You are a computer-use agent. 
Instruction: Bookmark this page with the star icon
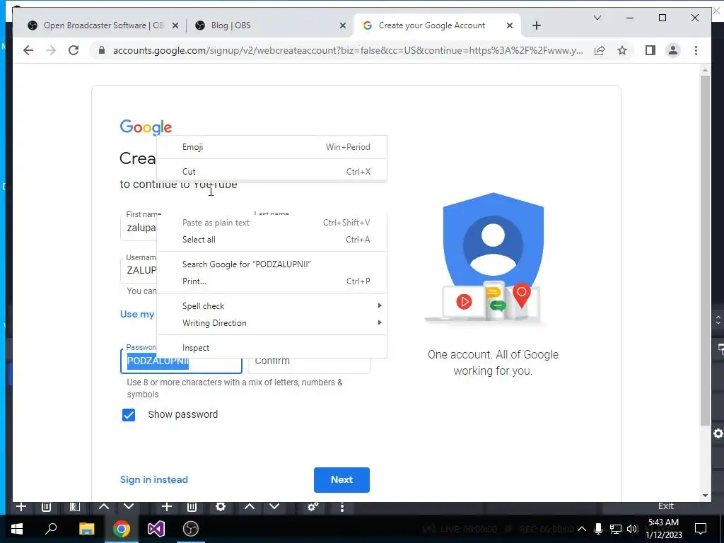point(622,50)
